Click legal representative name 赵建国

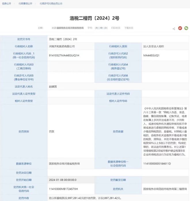(x=53, y=86)
